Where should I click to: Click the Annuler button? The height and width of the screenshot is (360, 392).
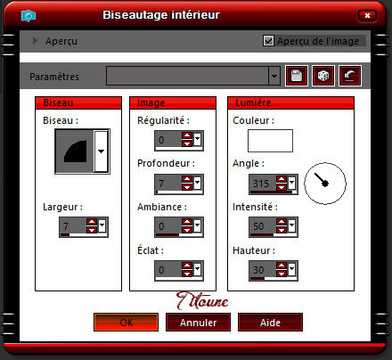pos(198,323)
